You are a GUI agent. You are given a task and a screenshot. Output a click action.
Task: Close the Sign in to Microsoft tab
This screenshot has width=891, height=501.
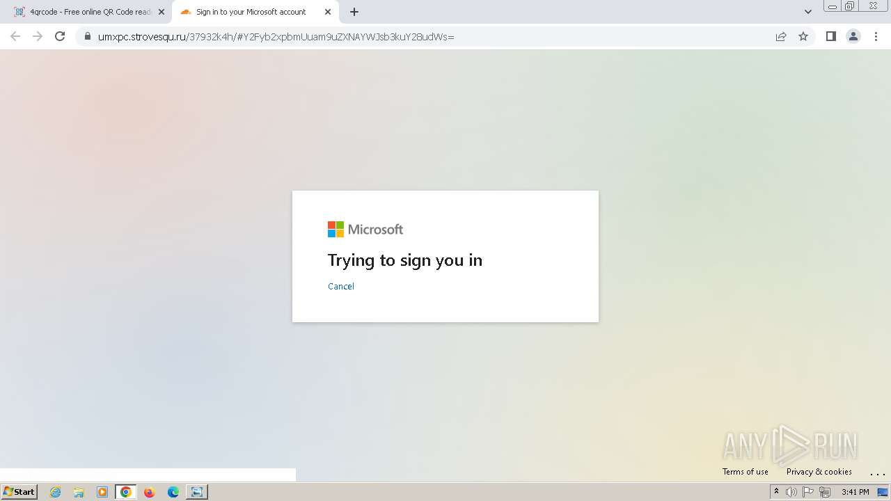[x=328, y=12]
